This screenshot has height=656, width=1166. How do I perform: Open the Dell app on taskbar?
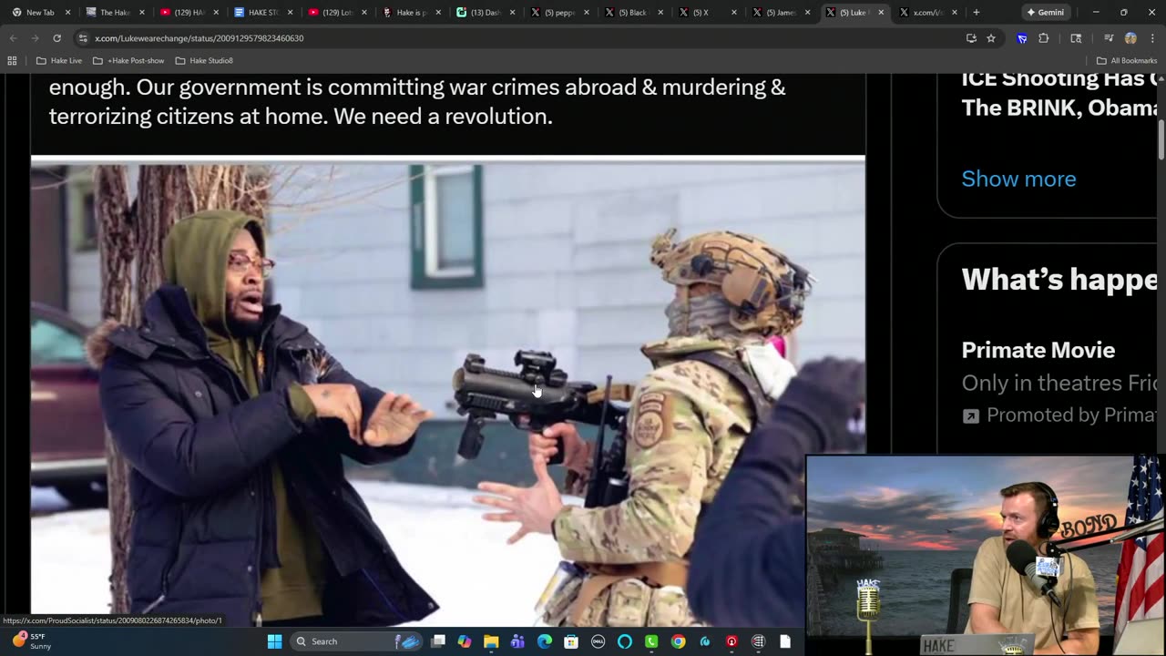(x=598, y=641)
